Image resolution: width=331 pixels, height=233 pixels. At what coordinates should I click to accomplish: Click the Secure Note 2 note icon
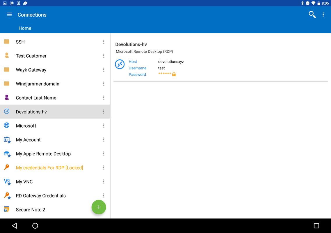[6, 209]
